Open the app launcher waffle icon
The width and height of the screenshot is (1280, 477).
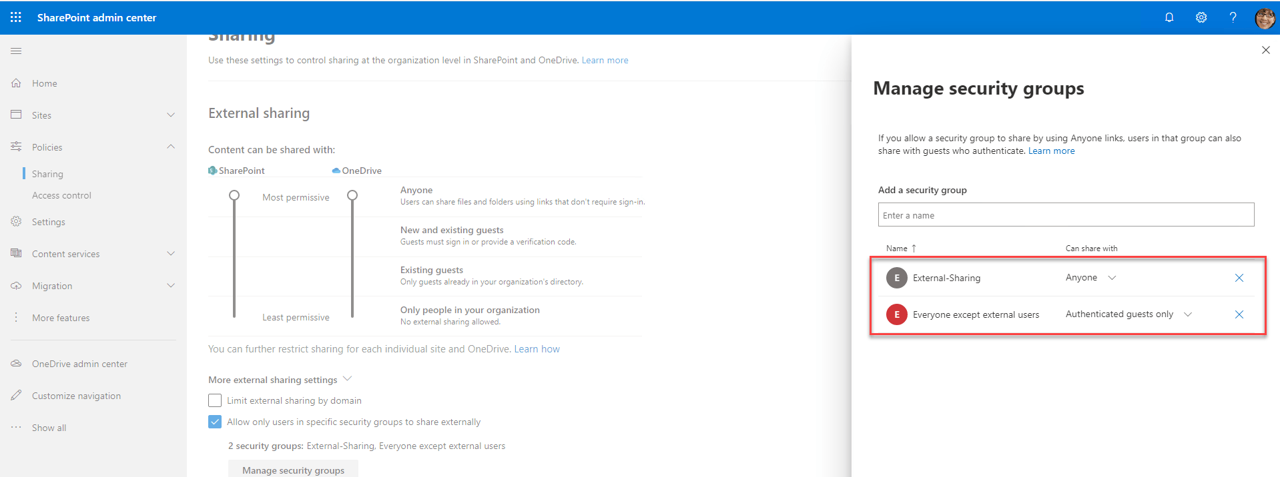click(x=16, y=17)
